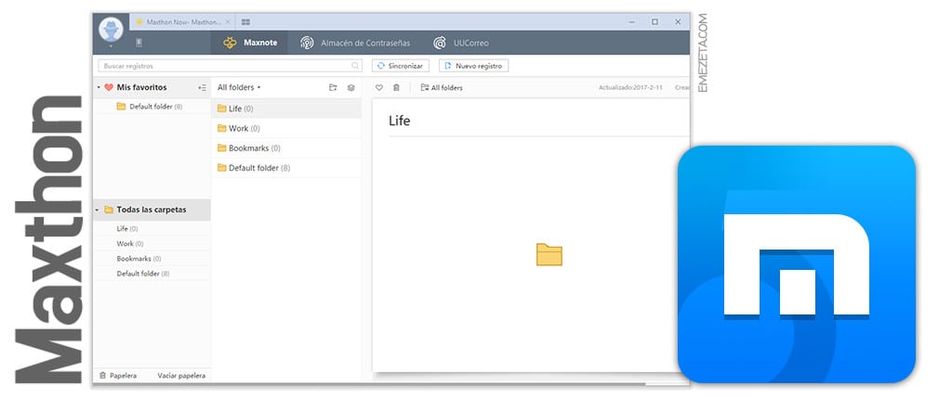Select the Work folder in middle list
Image resolution: width=952 pixels, height=397 pixels.
[x=286, y=129]
